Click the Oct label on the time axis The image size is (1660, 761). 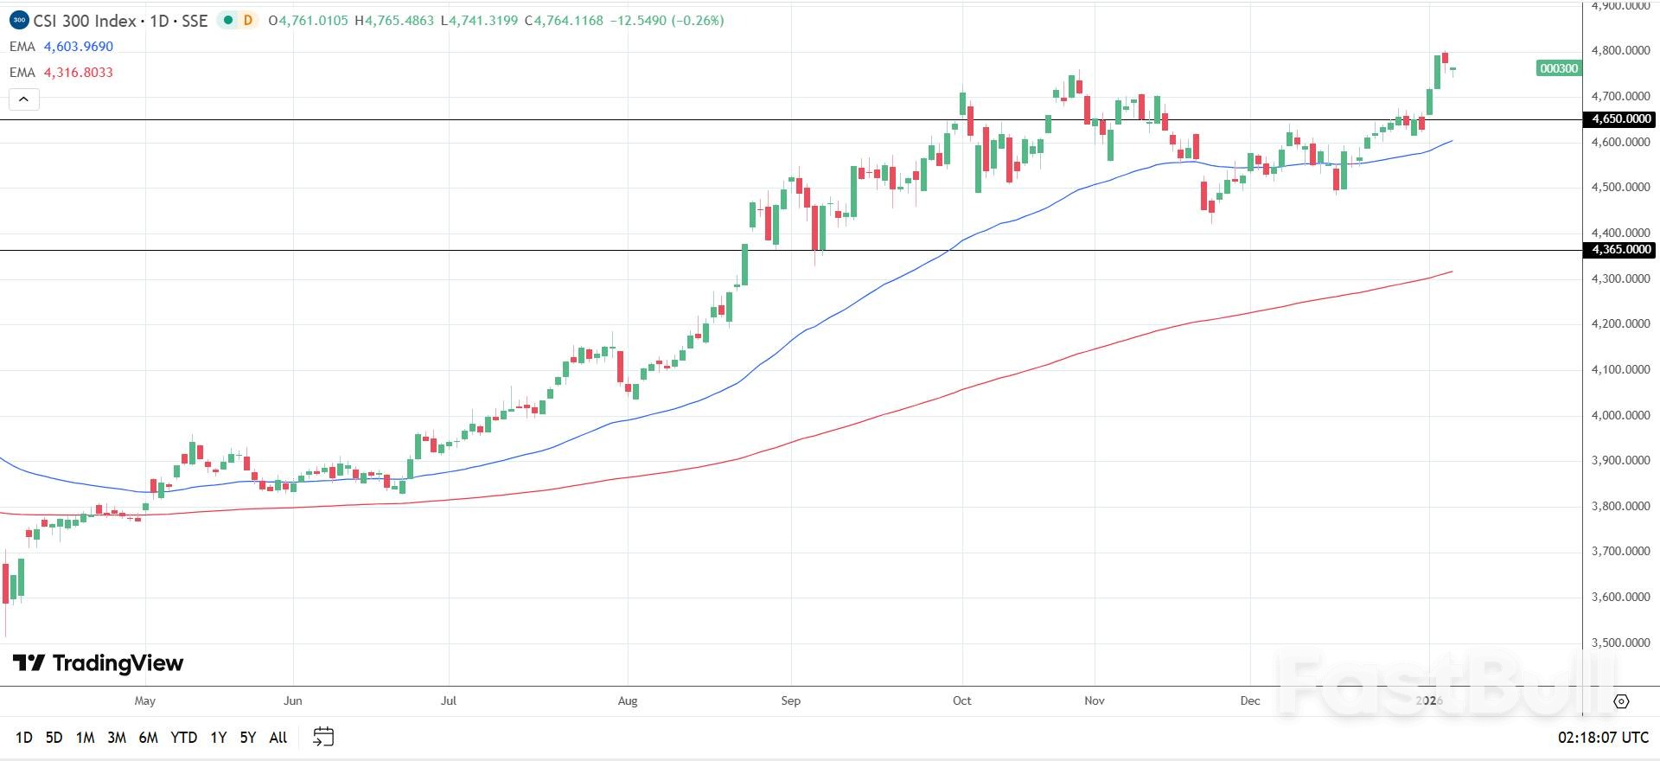[x=961, y=700]
